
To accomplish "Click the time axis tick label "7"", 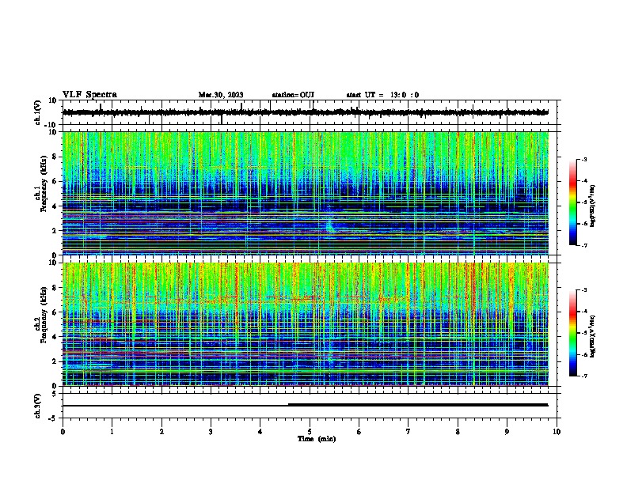I will pos(408,432).
